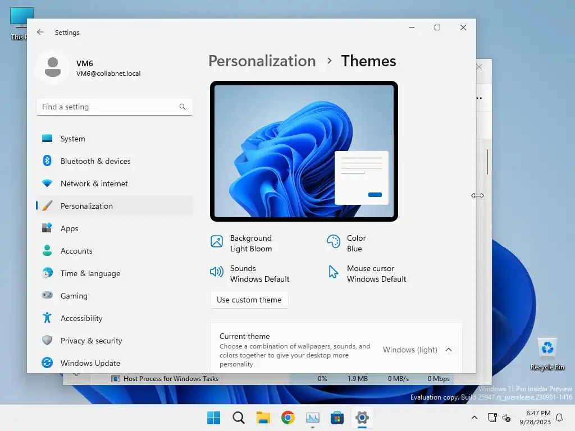Open the three-dots menu in background window
The image size is (575, 431).
[479, 98]
